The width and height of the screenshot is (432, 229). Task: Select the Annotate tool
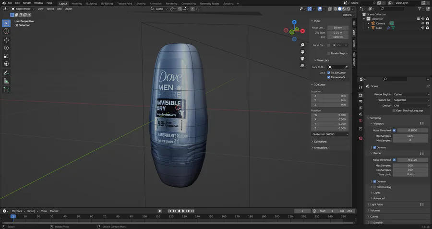click(6, 73)
